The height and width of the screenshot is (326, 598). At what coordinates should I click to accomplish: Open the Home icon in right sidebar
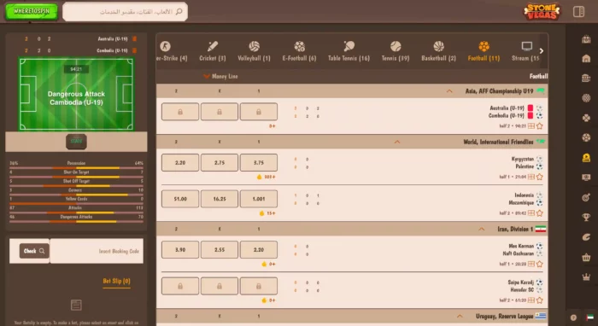(x=586, y=58)
